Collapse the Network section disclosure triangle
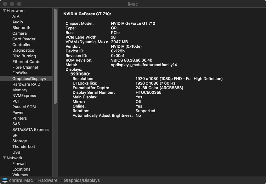Image resolution: width=266 pixels, height=184 pixels. 4,158
